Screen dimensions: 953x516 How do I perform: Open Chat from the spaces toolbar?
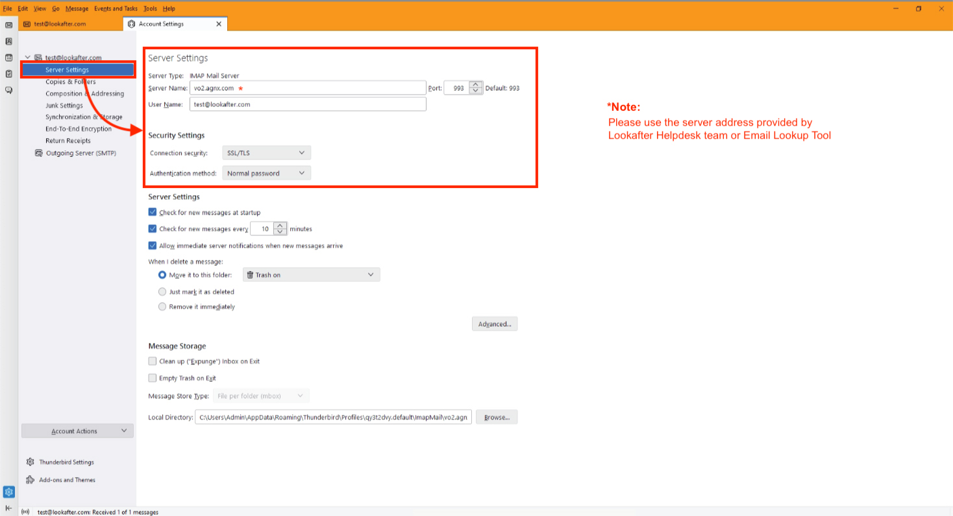[9, 90]
